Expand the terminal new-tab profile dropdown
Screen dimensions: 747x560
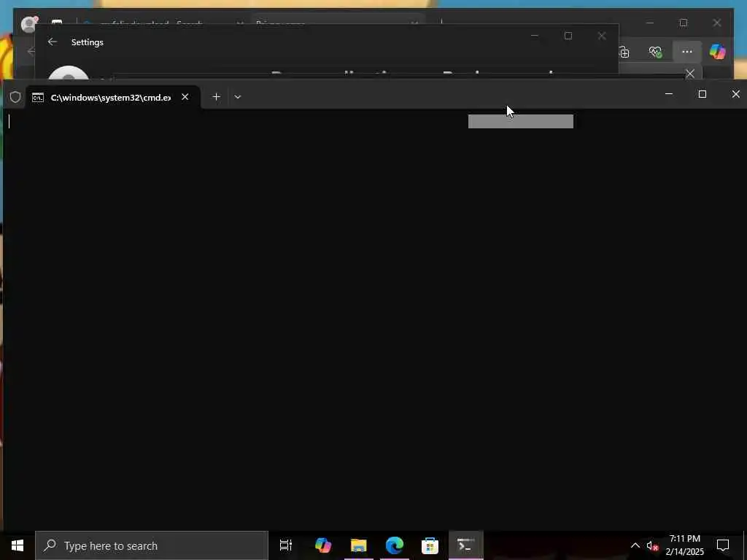(x=237, y=97)
